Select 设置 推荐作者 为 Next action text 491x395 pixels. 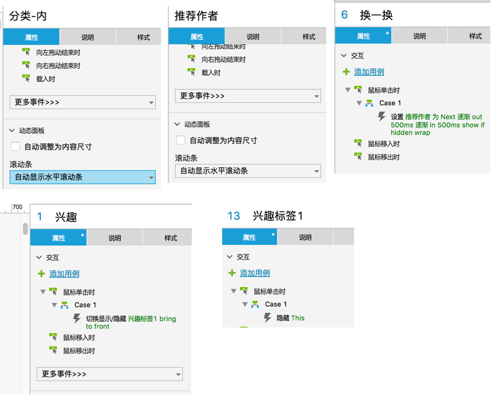tap(437, 124)
